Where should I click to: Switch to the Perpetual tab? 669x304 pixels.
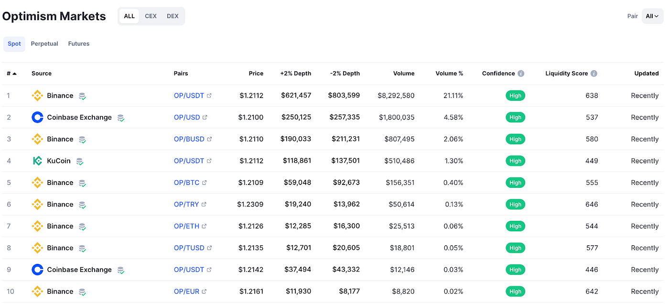[x=44, y=43]
